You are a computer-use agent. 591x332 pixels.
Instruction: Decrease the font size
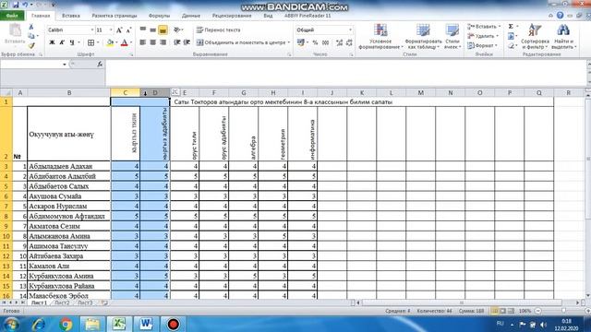128,30
